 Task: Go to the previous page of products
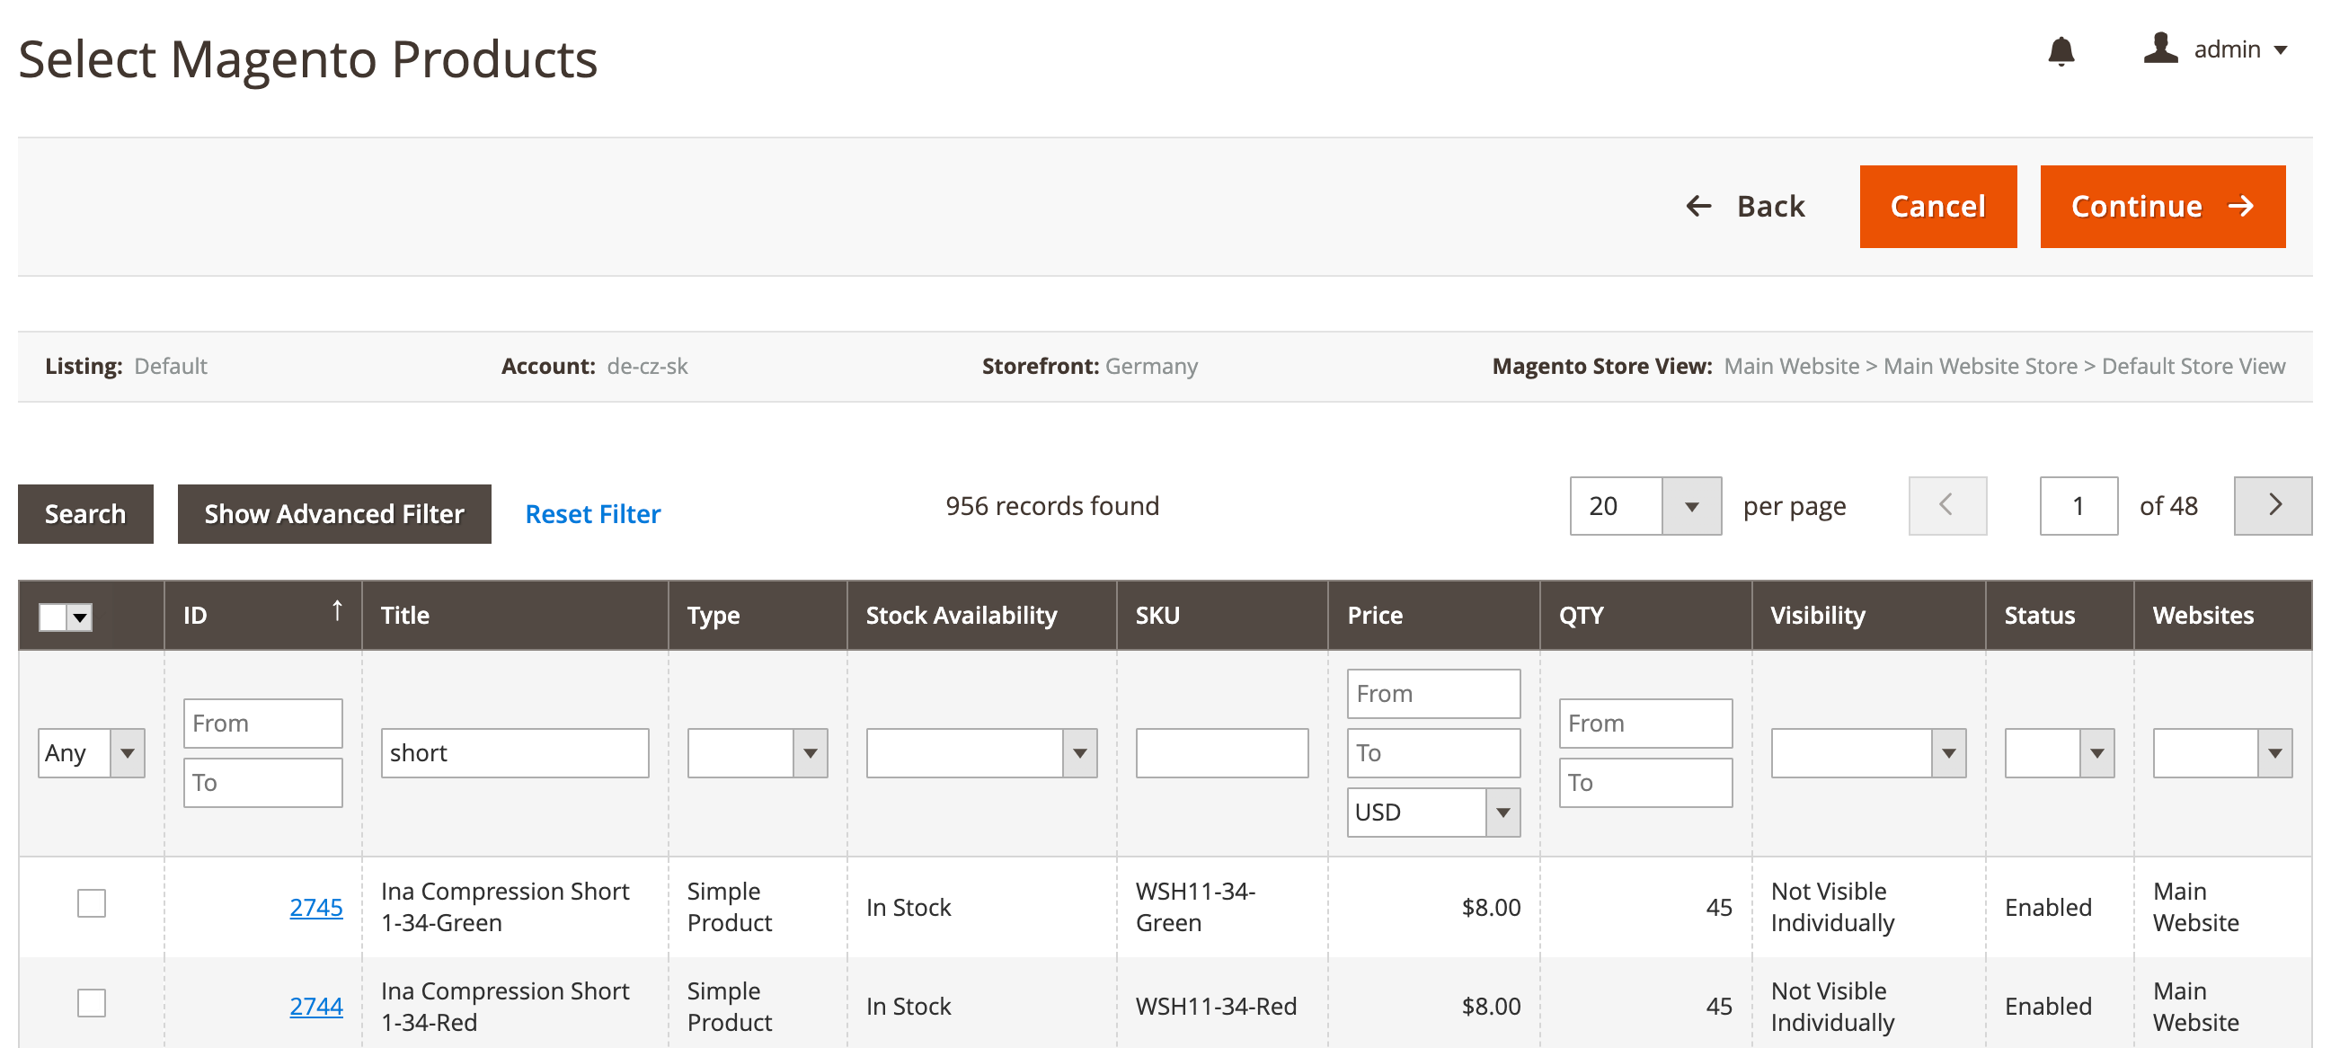pyautogui.click(x=1947, y=505)
